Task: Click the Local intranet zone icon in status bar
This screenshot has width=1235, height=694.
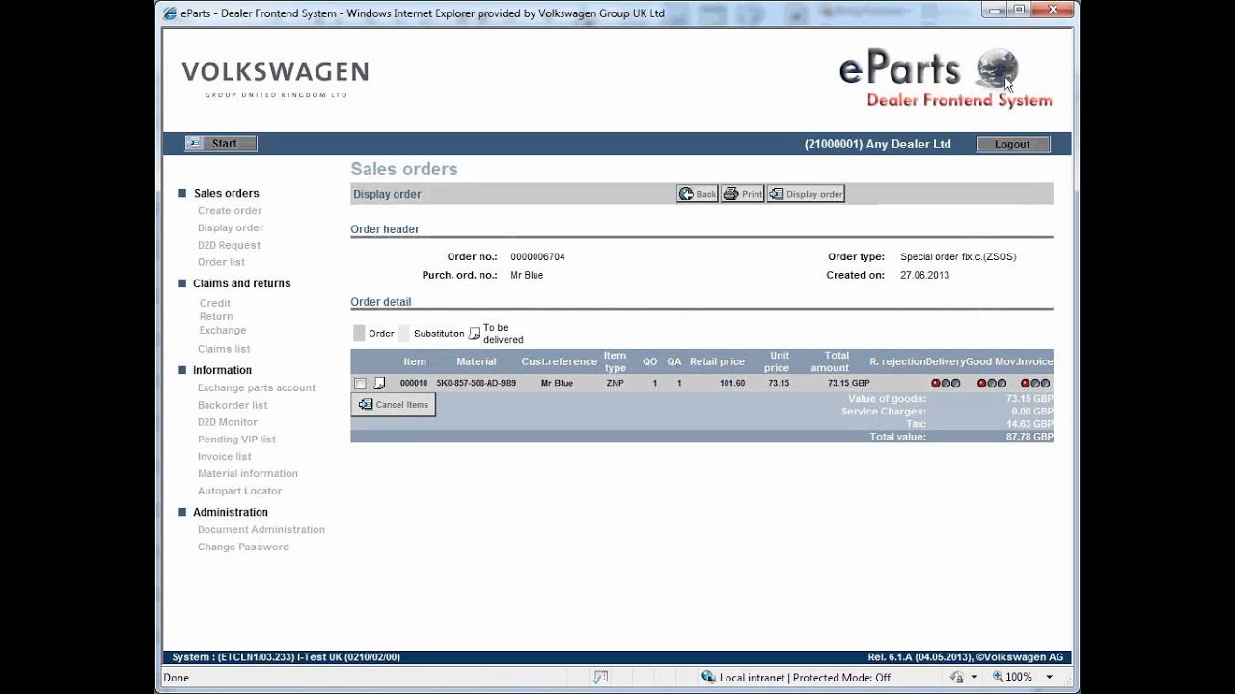Action: click(x=708, y=678)
